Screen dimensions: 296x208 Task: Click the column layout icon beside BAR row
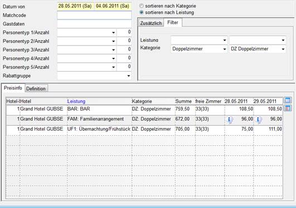(288, 108)
